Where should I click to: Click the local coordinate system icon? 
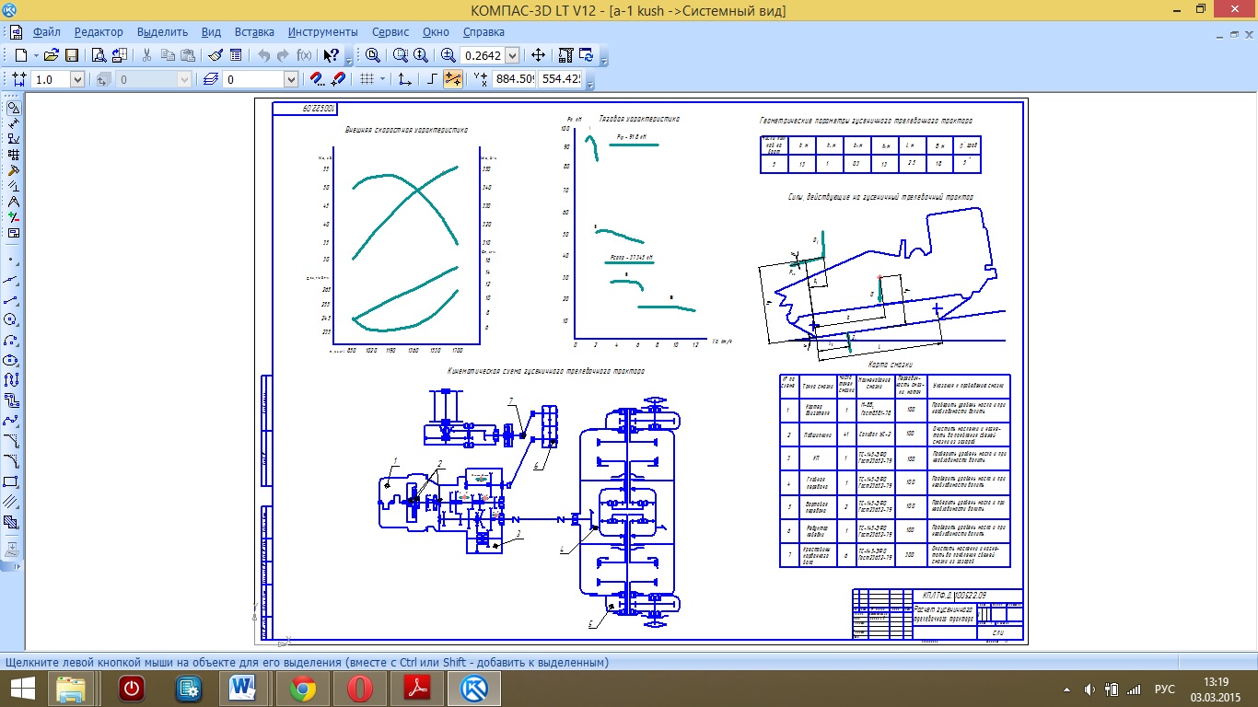pos(404,79)
